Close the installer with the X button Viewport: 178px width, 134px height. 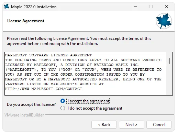point(167,7)
